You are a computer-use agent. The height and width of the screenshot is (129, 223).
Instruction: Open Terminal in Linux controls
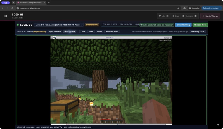tap(55, 31)
